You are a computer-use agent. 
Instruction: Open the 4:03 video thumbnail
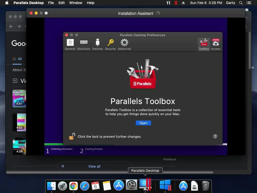click(x=19, y=122)
